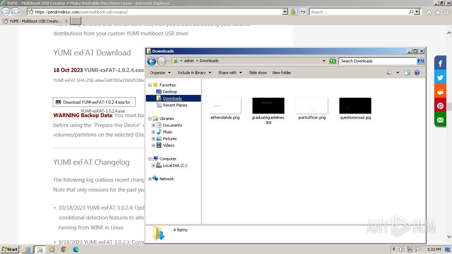
Task: Refresh the Downloads folder address bar
Action: pyautogui.click(x=333, y=61)
